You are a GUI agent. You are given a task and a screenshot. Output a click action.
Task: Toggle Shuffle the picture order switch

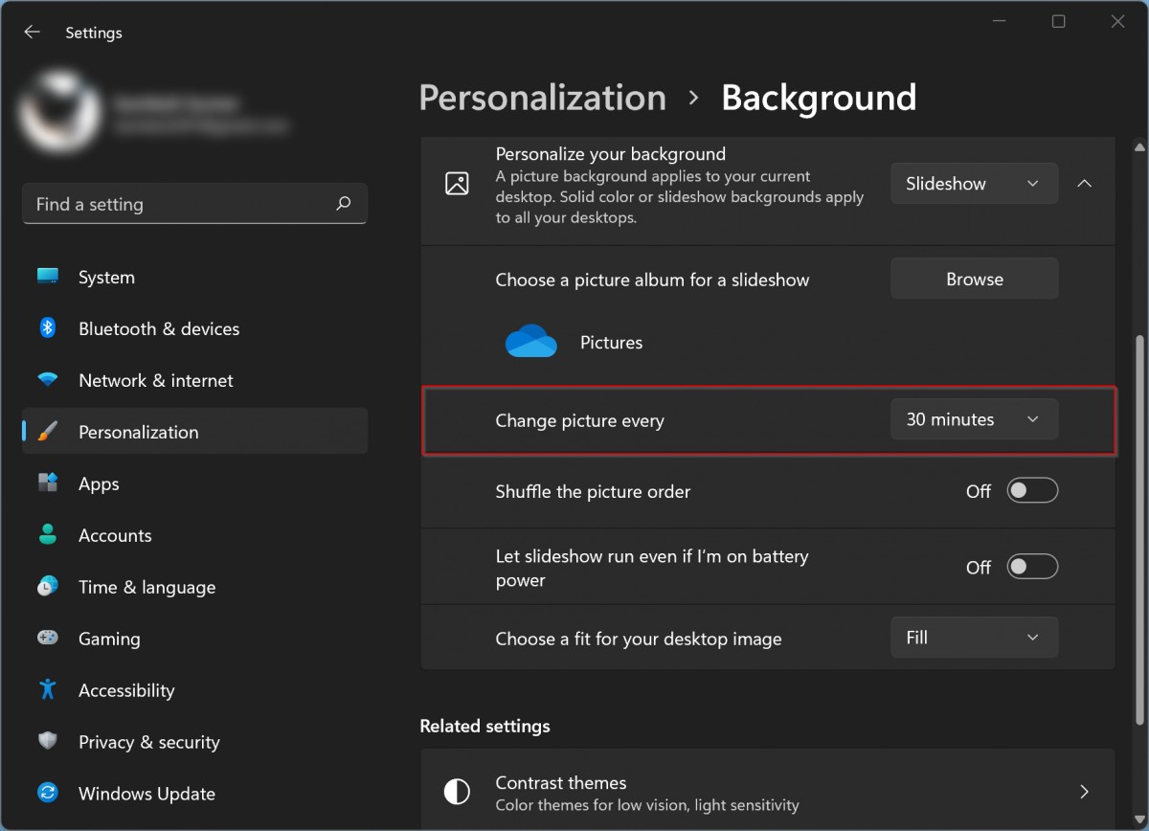click(x=1032, y=491)
